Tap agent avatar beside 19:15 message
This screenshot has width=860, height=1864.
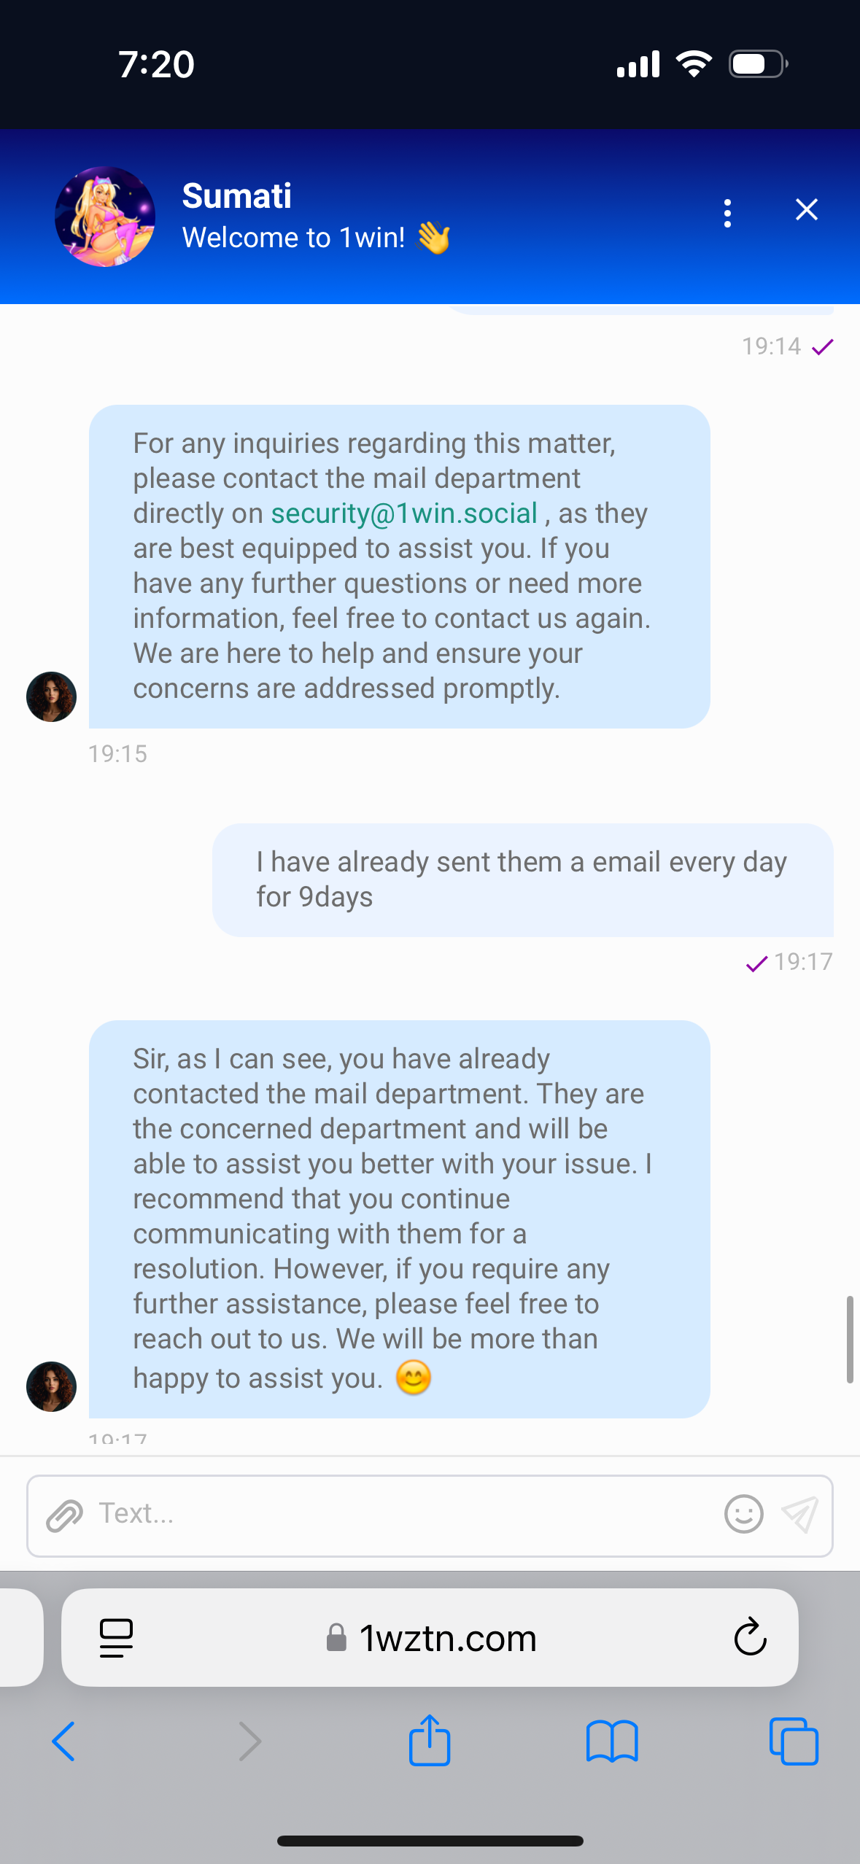click(x=51, y=696)
